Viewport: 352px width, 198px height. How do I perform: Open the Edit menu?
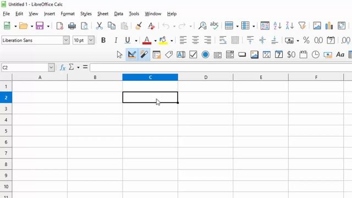[x=19, y=14]
